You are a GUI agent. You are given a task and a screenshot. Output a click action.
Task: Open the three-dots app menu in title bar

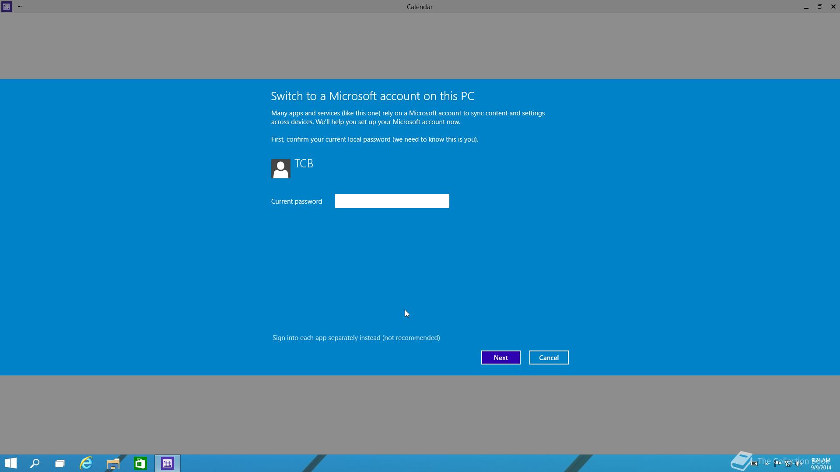(x=20, y=7)
